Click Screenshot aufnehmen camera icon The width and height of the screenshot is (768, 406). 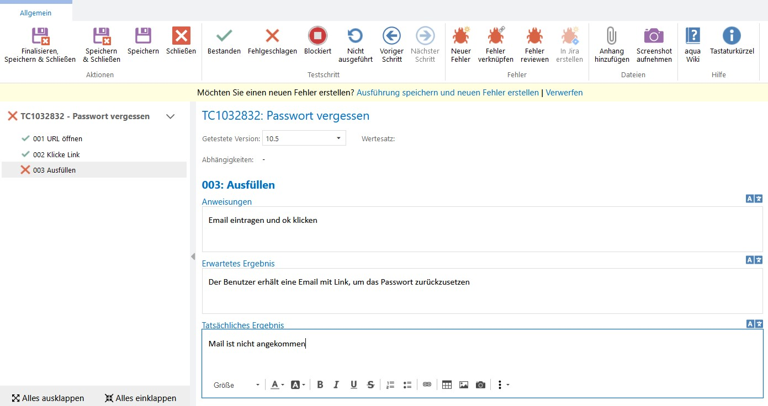[654, 36]
